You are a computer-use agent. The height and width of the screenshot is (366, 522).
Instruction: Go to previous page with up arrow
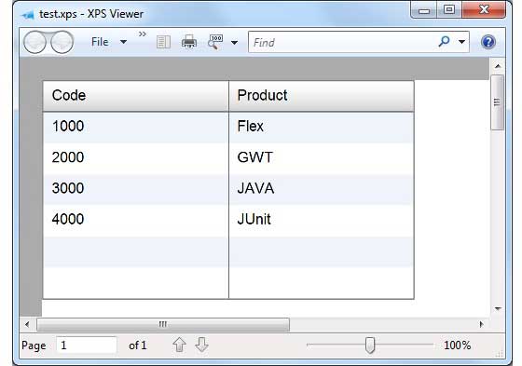(179, 345)
